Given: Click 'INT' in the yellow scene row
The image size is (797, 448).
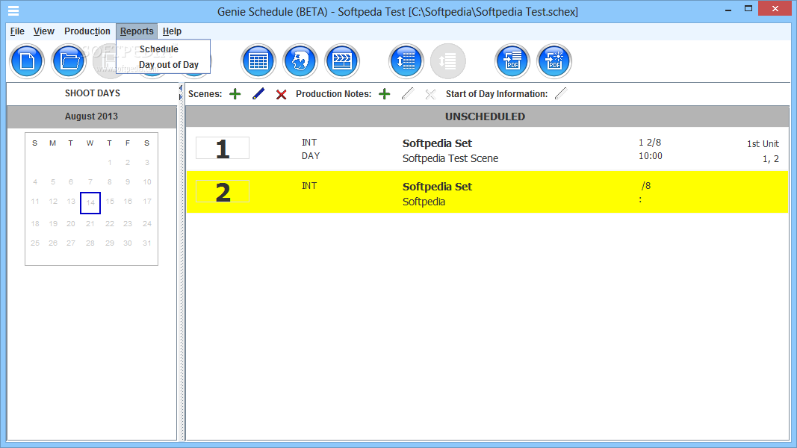Looking at the screenshot, I should tap(309, 186).
